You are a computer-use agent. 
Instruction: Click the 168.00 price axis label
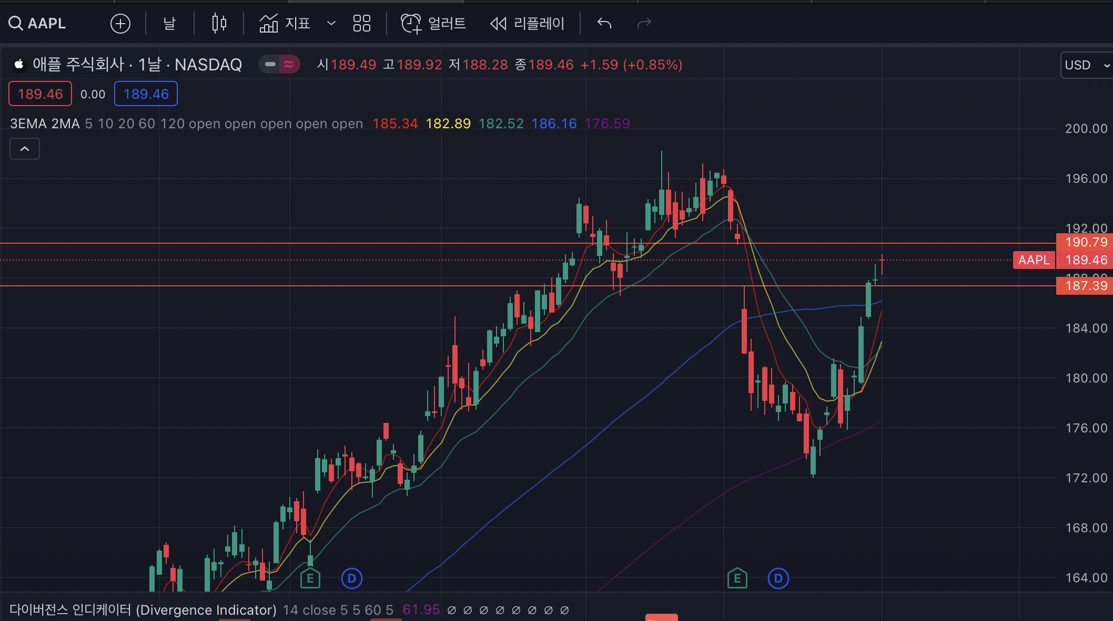[x=1086, y=528]
